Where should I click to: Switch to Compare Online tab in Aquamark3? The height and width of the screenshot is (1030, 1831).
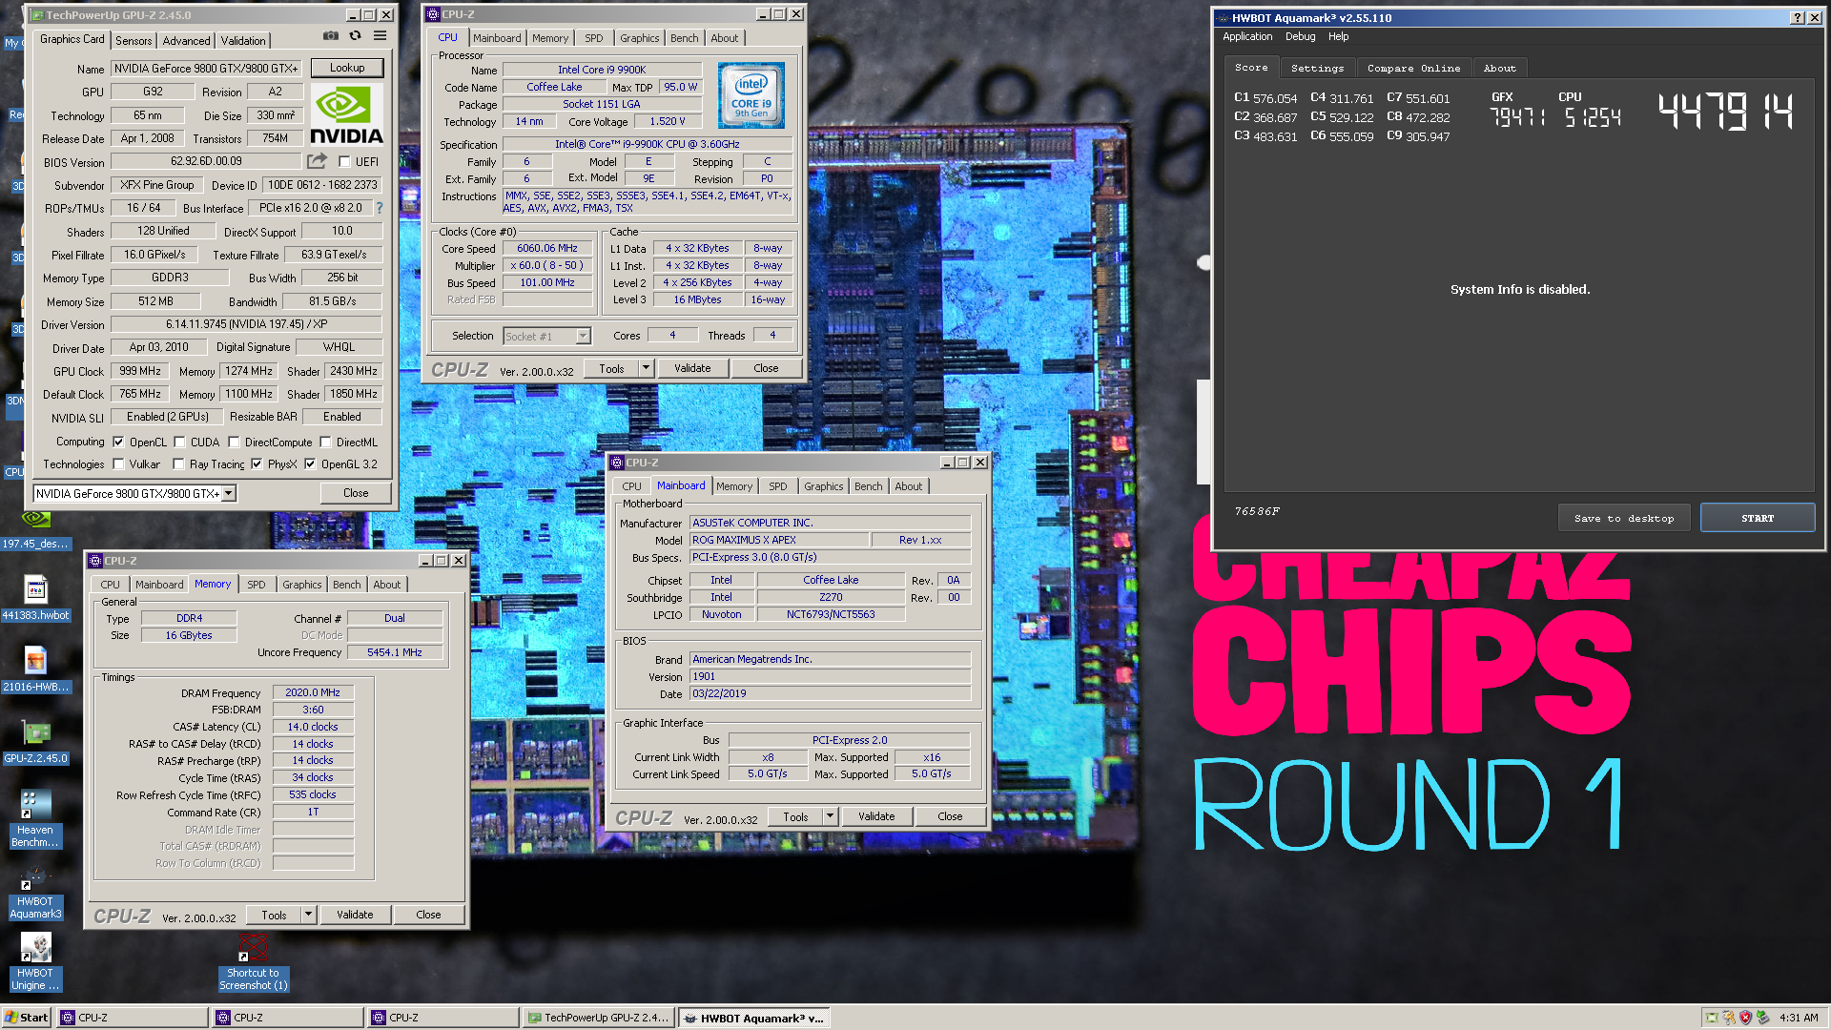click(x=1413, y=68)
